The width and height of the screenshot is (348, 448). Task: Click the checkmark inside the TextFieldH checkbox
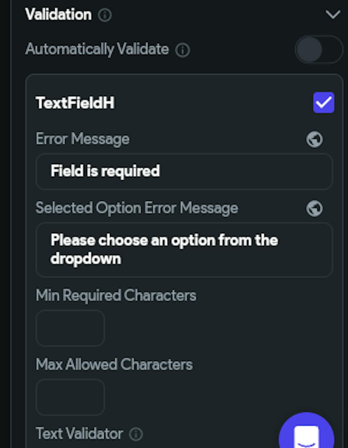tap(323, 102)
